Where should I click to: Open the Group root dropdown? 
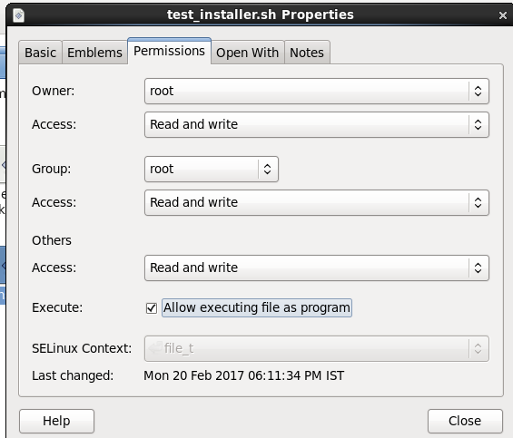coord(212,169)
